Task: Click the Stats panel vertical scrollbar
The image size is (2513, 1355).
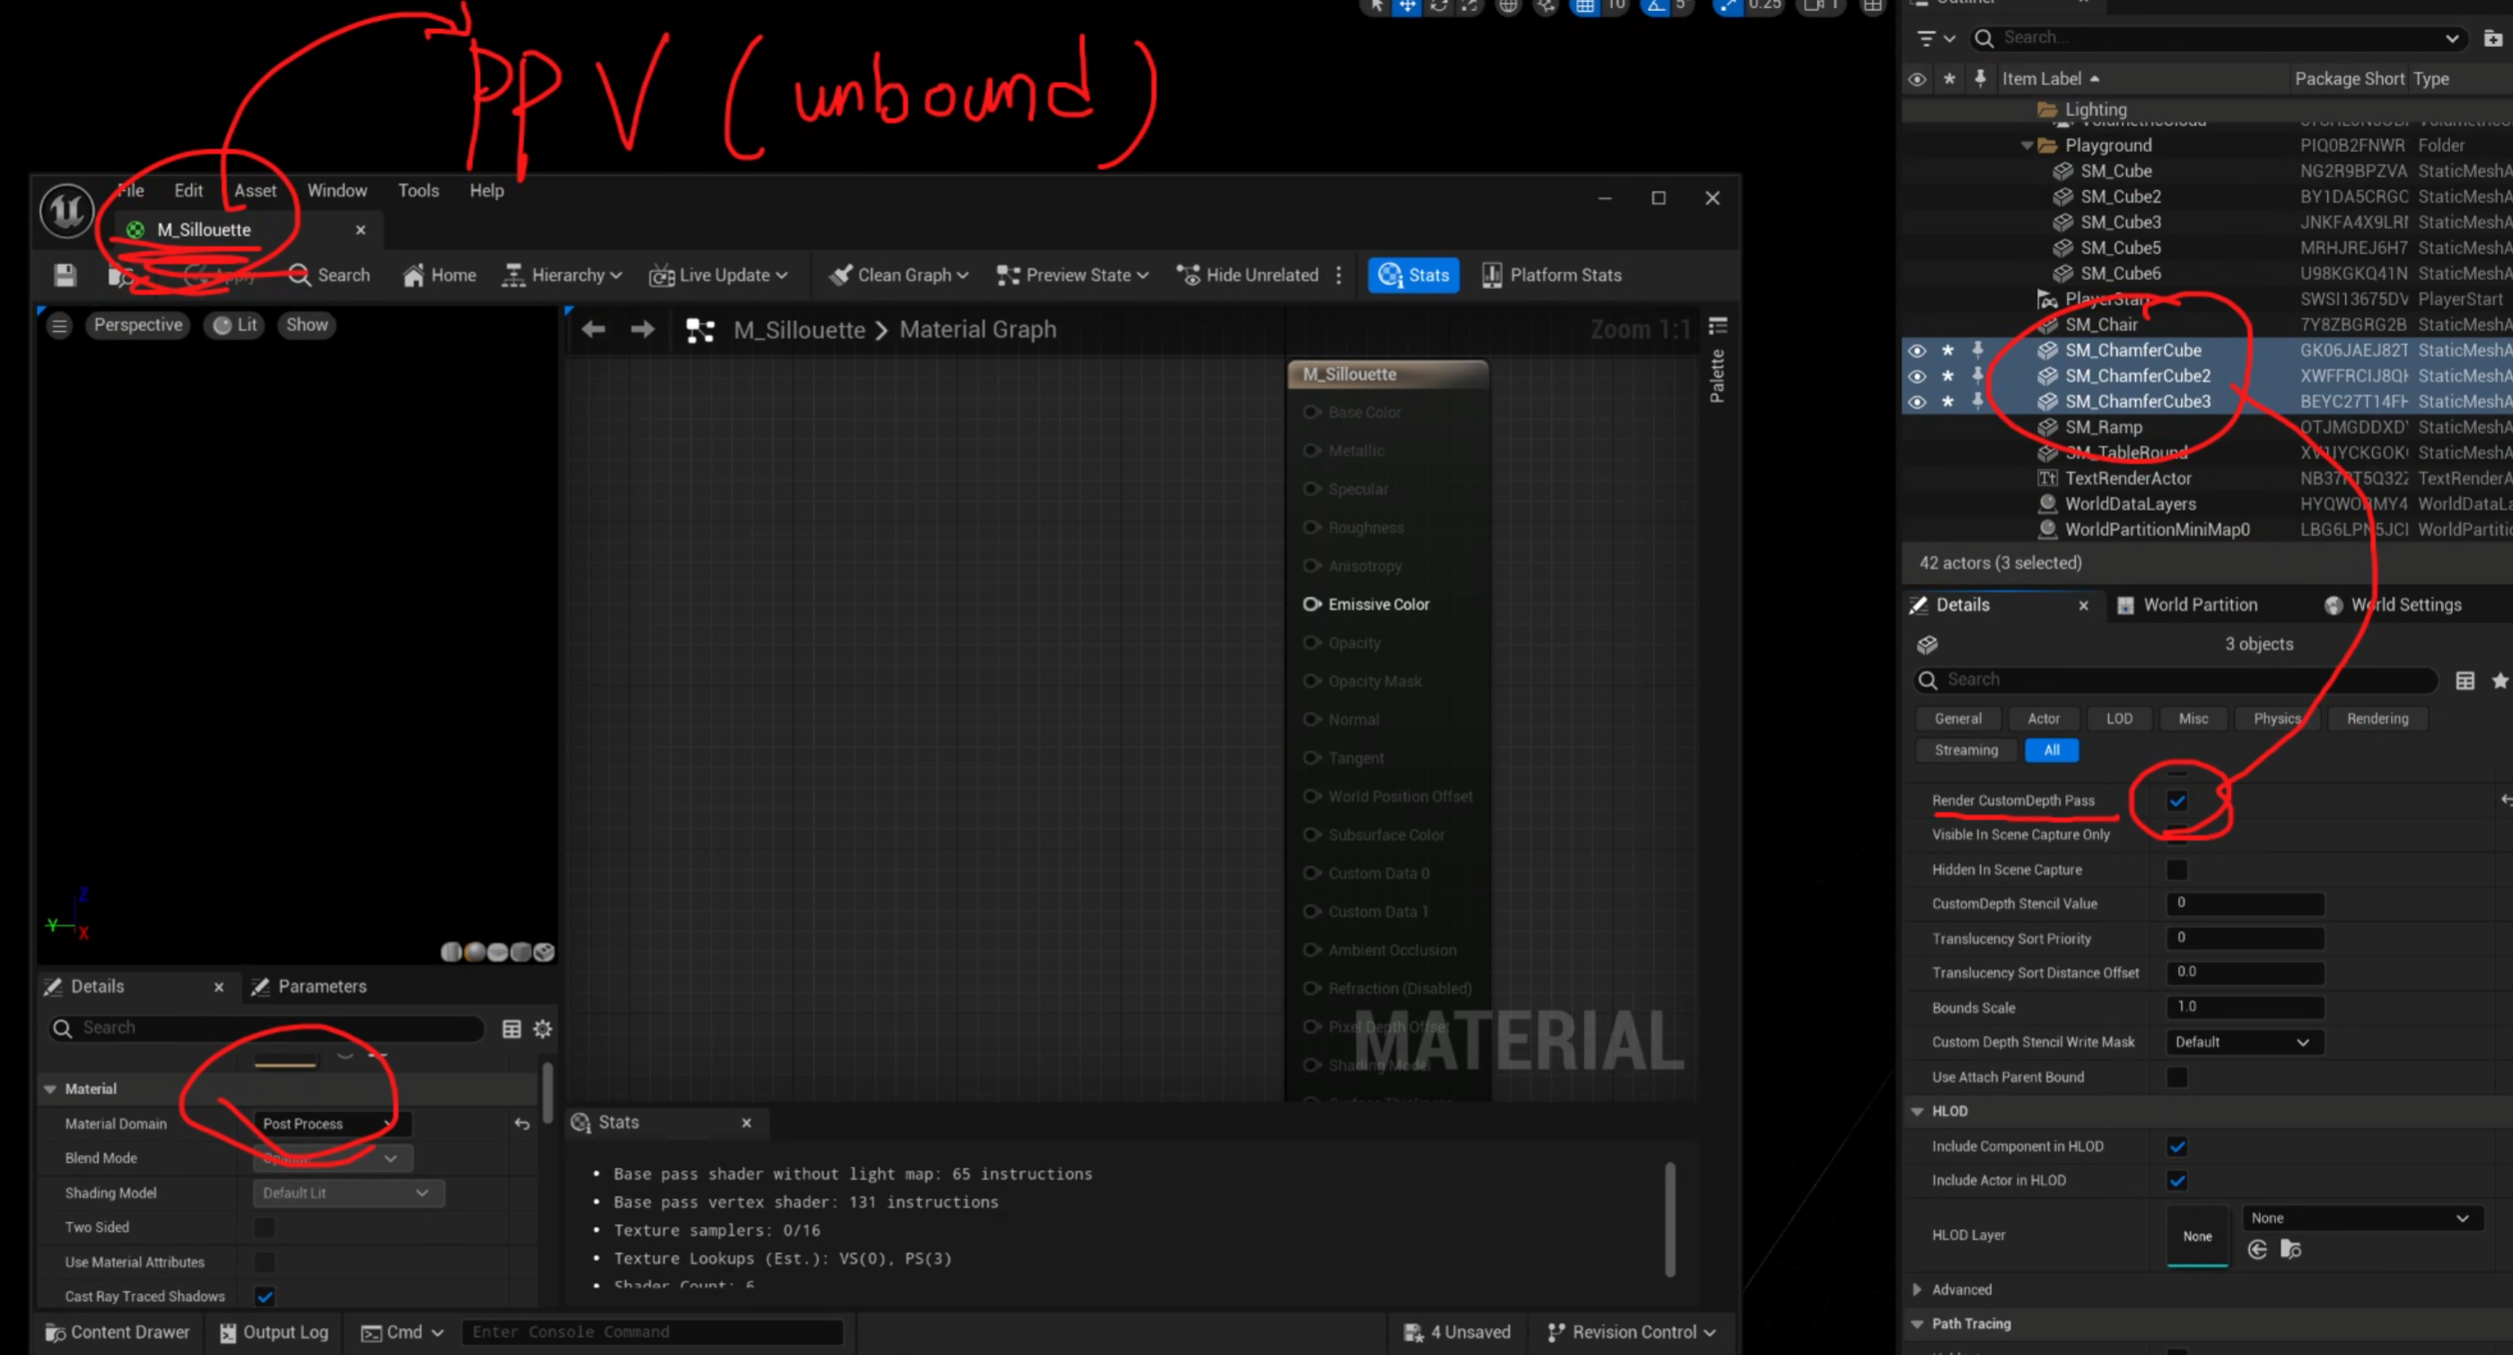Action: click(x=1669, y=1218)
